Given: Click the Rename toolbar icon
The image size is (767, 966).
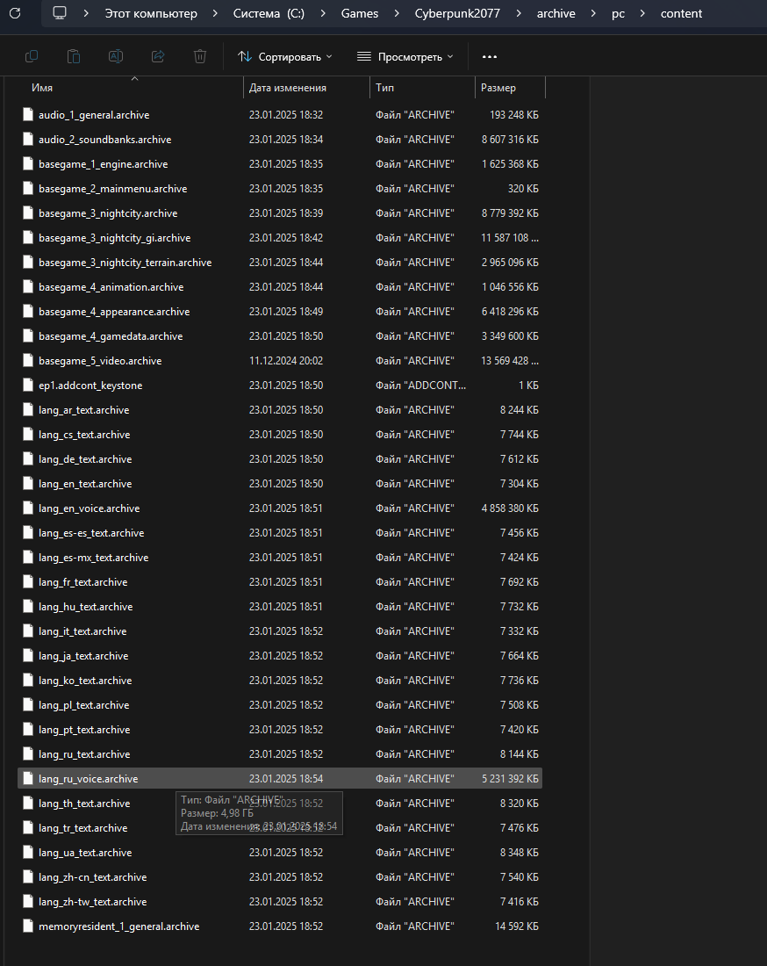Looking at the screenshot, I should point(116,57).
